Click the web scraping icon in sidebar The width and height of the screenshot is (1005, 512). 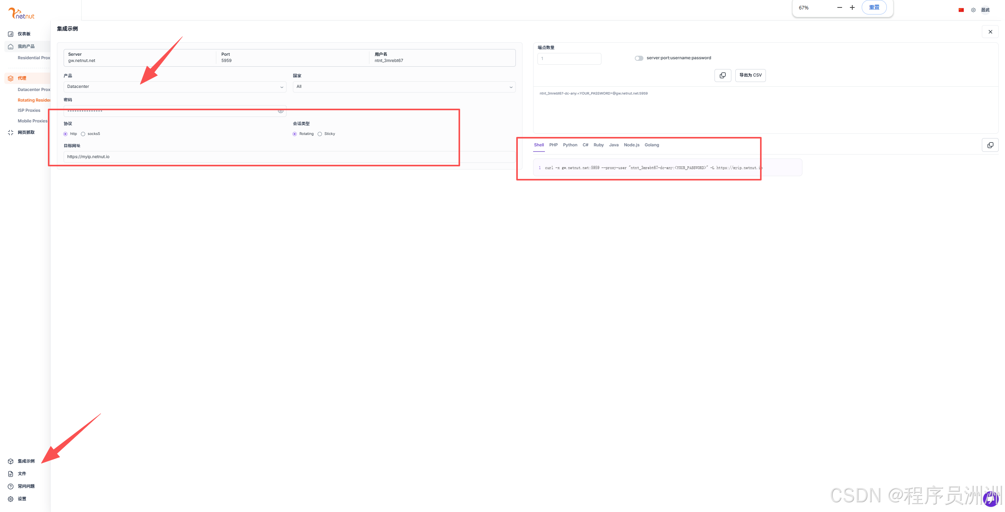pos(11,133)
